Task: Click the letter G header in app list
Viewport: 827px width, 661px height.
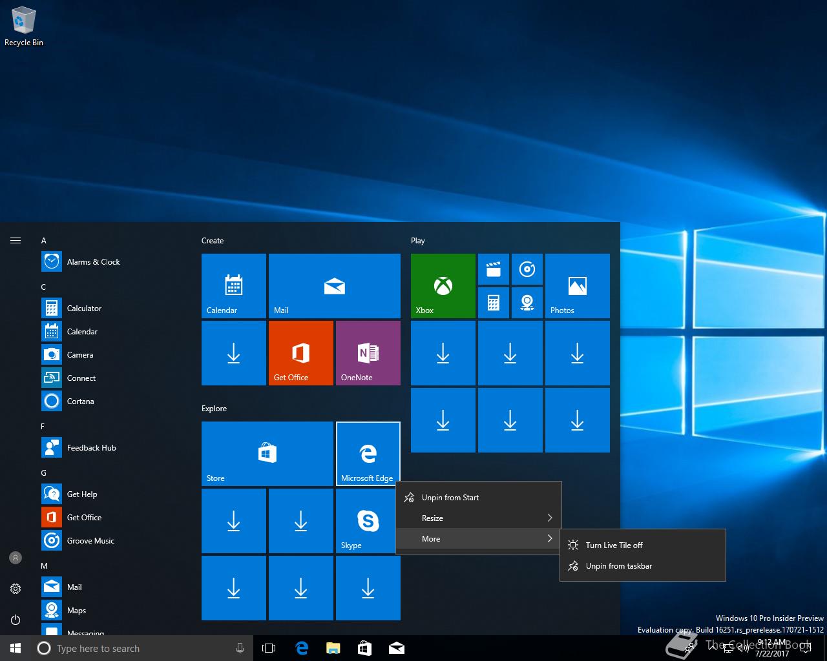Action: [x=44, y=473]
